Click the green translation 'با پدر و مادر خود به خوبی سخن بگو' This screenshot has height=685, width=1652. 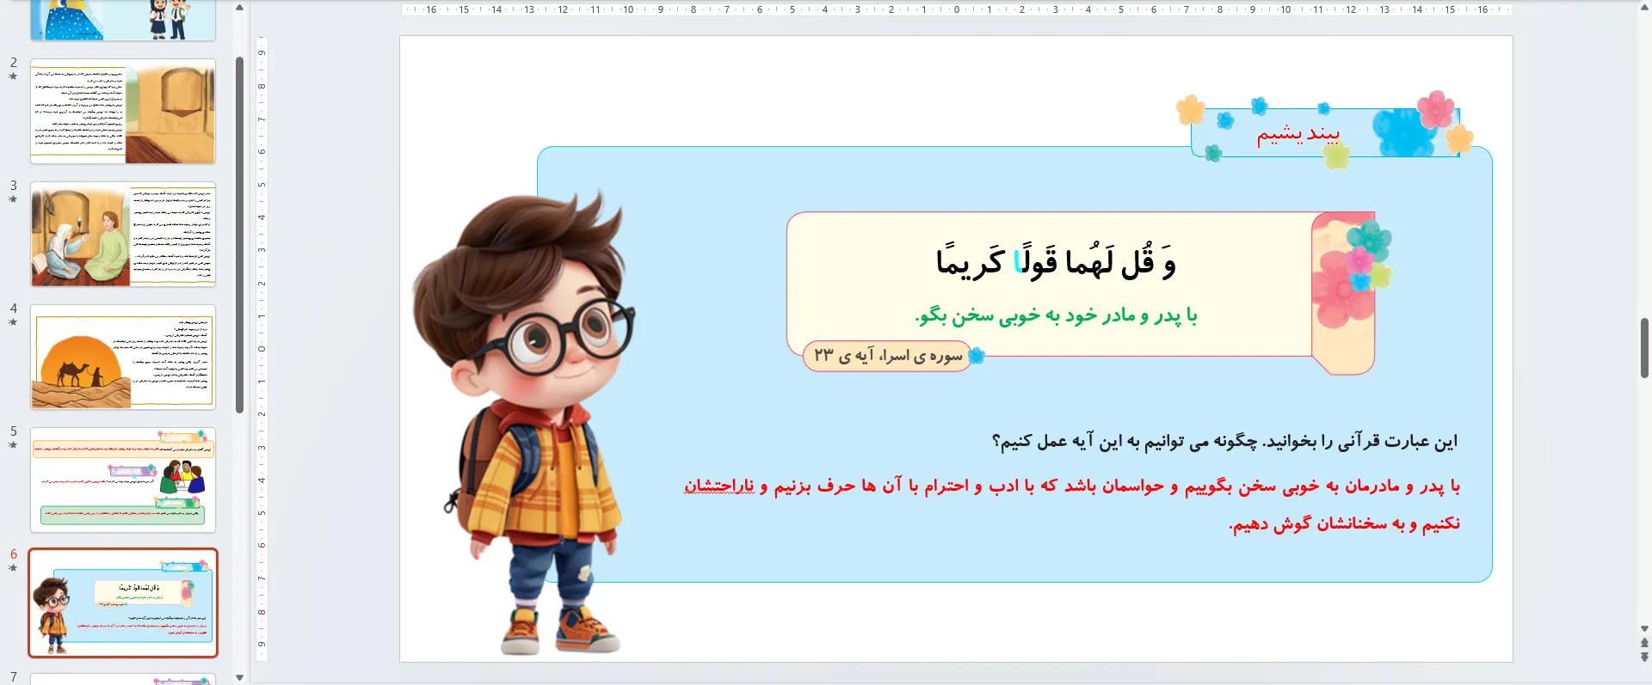[x=1056, y=315]
